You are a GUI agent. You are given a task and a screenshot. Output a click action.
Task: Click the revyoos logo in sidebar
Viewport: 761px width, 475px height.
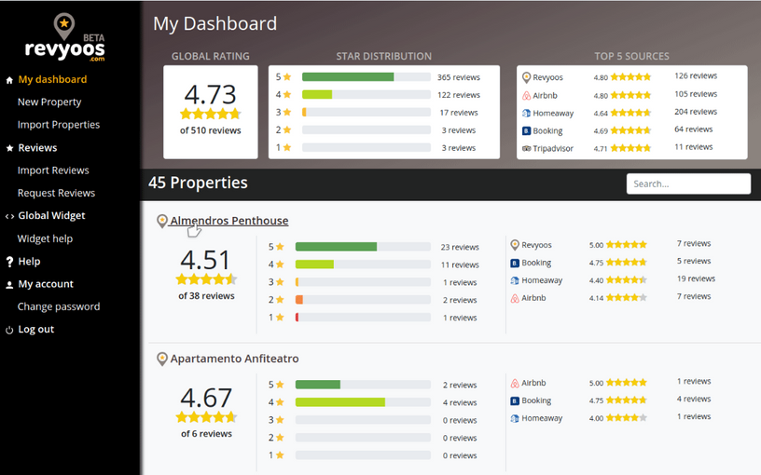tap(64, 38)
